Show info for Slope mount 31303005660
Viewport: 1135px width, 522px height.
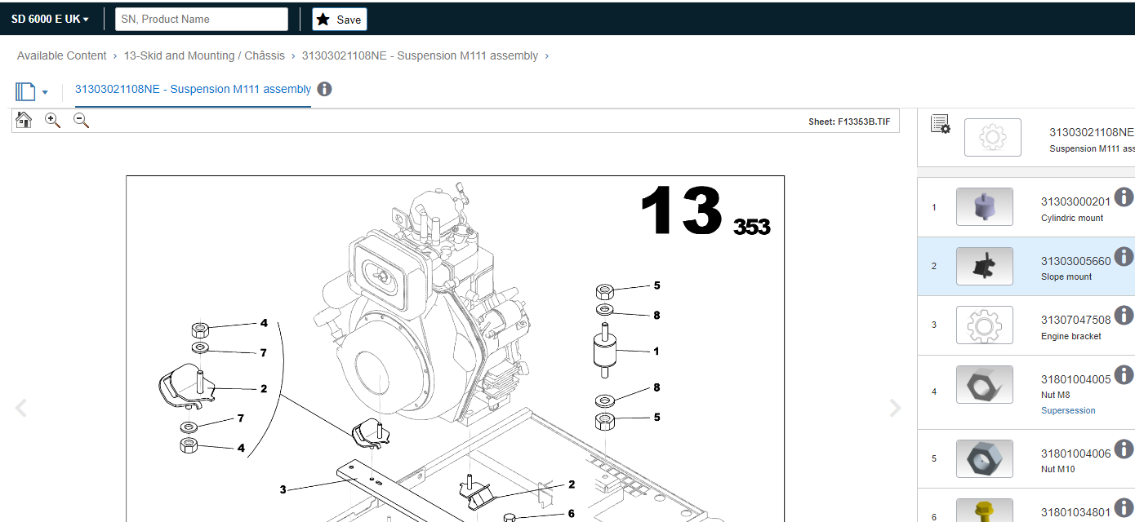point(1124,256)
